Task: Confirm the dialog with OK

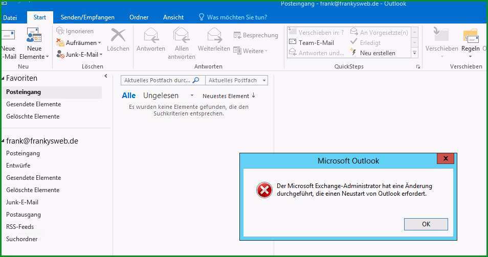Action: coord(426,224)
